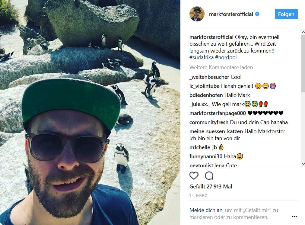
Task: Click the scrollbar down arrow
Action: [x=303, y=164]
